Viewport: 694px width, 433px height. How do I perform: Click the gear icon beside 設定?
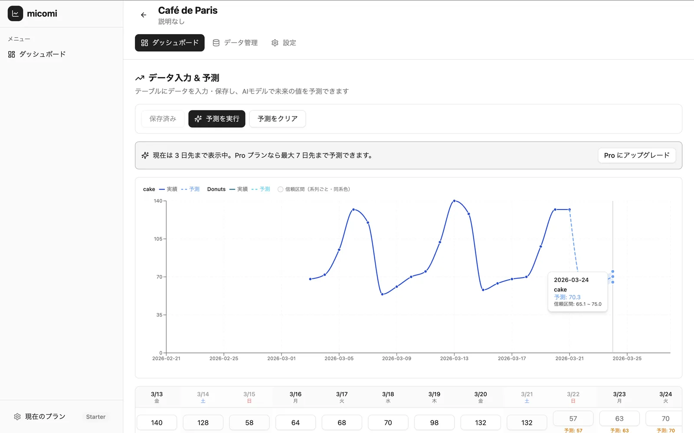click(x=275, y=43)
